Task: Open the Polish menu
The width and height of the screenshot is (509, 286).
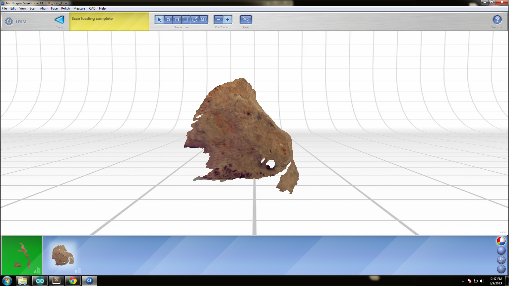Action: 65,8
